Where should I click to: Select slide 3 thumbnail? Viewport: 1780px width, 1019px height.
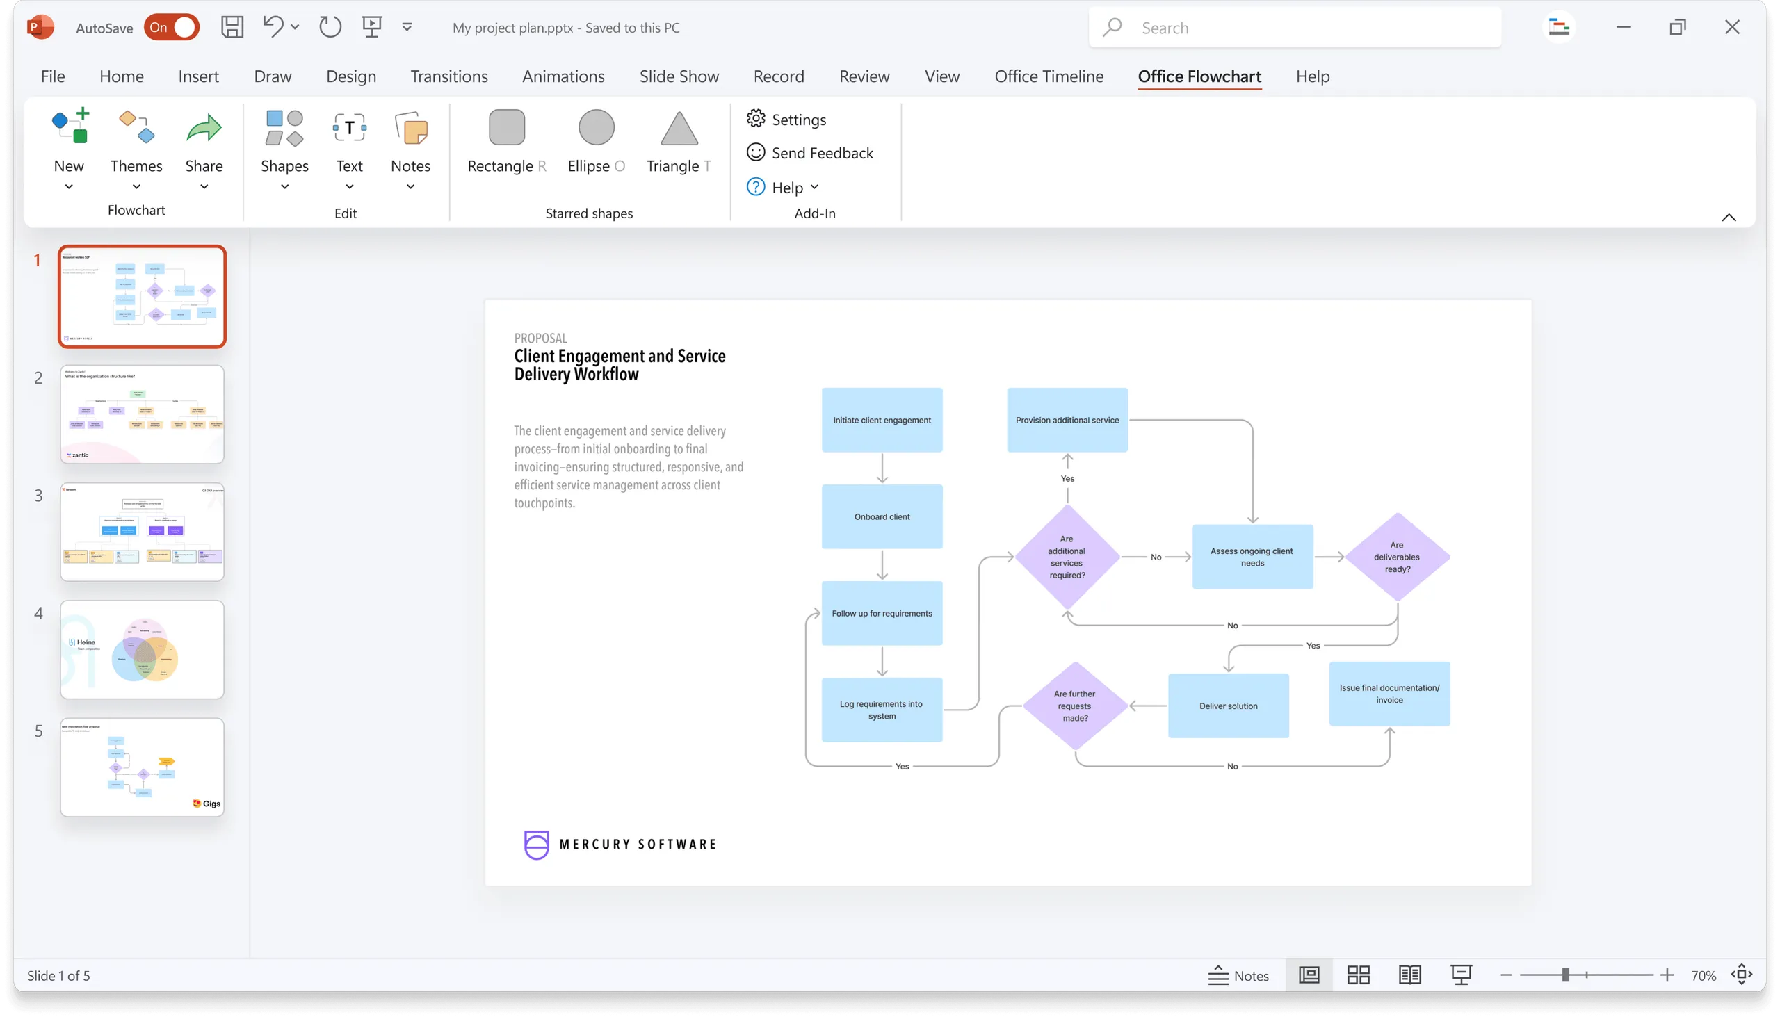click(142, 531)
